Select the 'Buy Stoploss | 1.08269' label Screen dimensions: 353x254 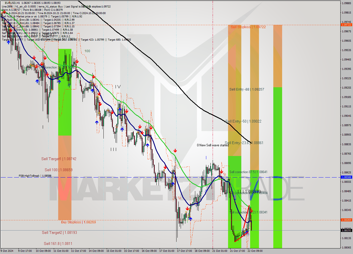point(78,222)
